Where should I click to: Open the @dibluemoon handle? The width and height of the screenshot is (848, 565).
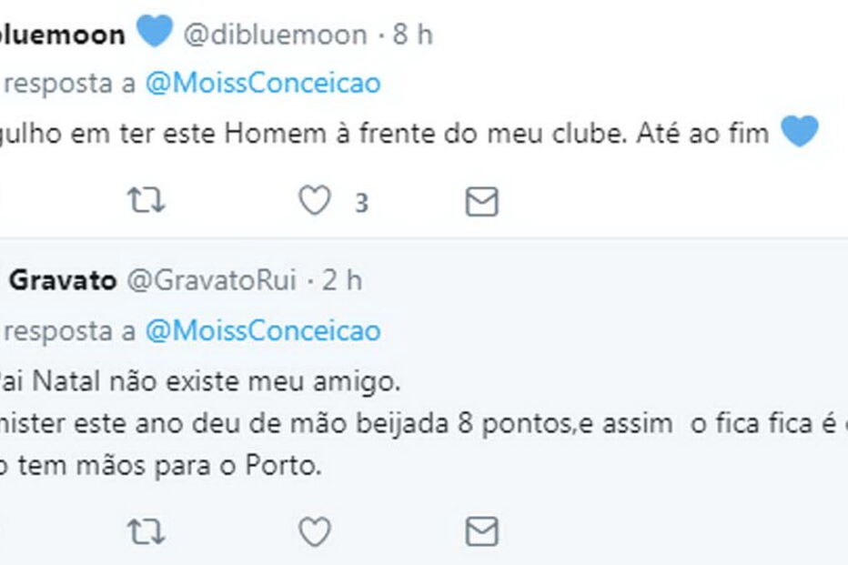click(276, 35)
